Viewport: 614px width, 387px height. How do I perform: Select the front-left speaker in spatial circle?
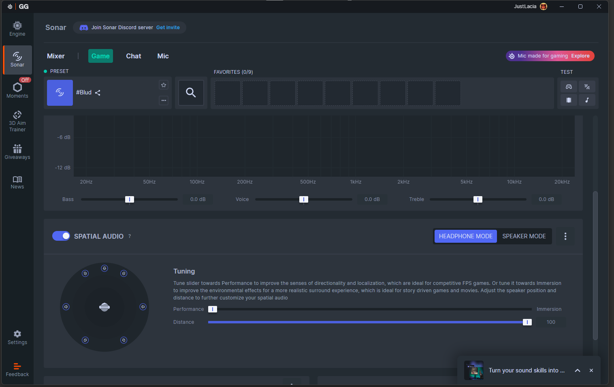click(85, 274)
